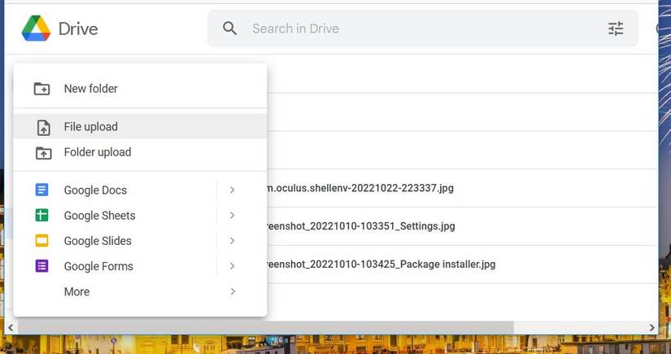
Task: Click the Drive wordmark text
Action: 78,28
